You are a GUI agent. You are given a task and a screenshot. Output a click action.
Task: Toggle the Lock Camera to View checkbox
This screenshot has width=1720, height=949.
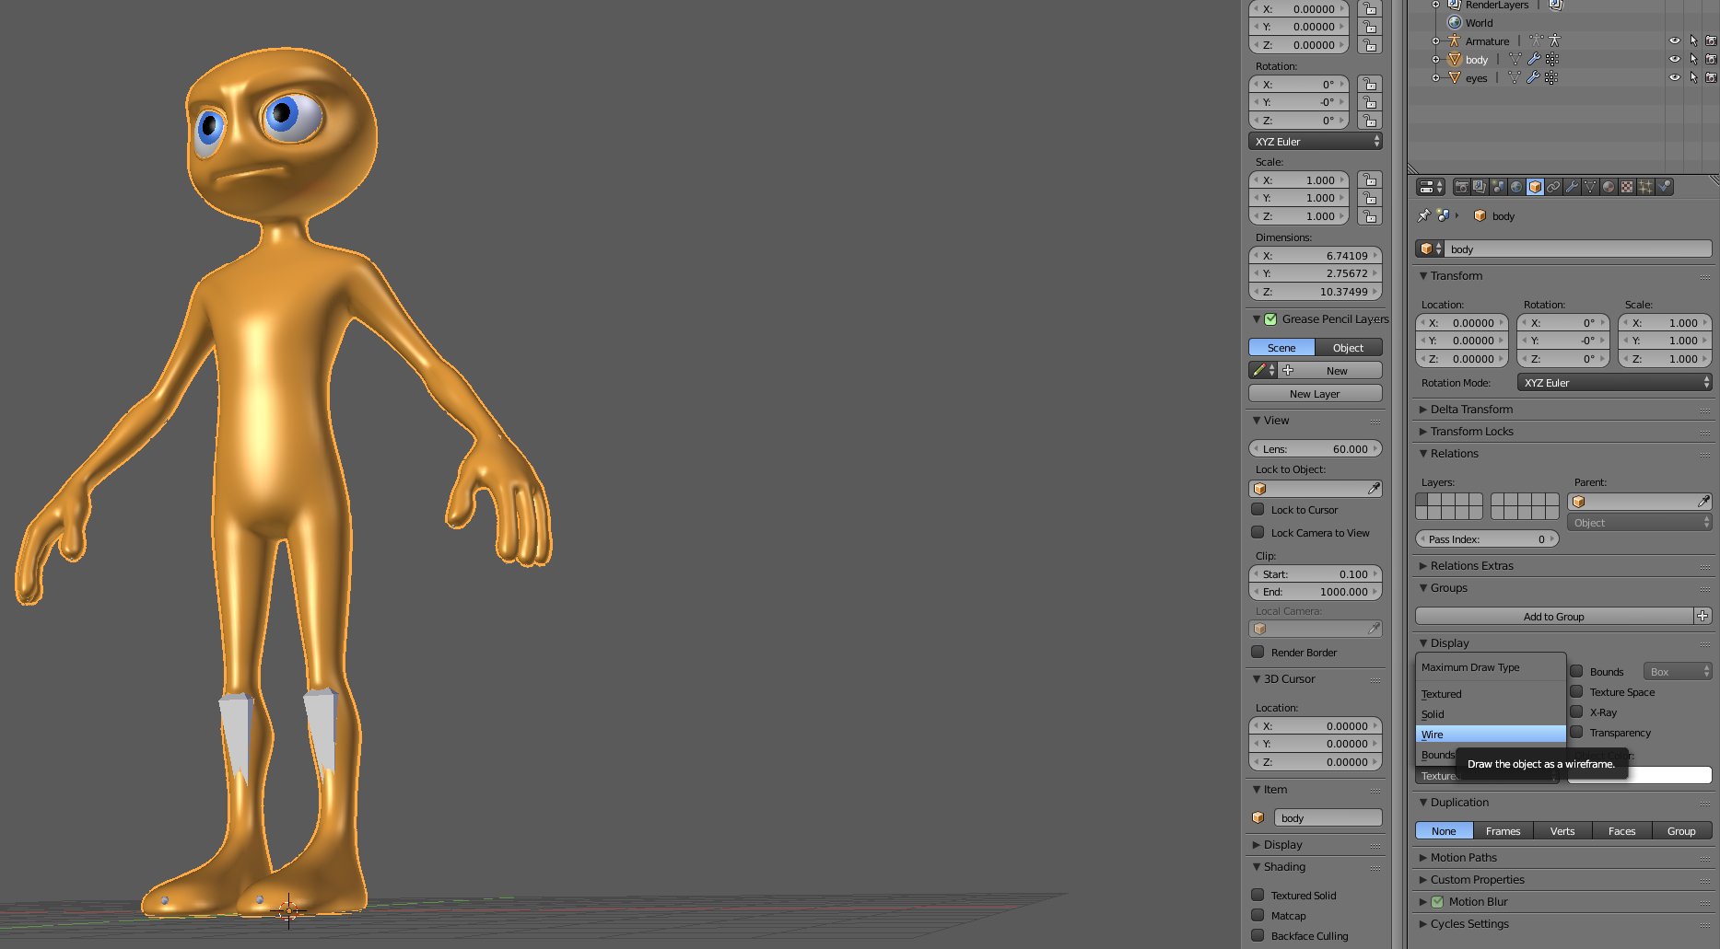[1258, 532]
